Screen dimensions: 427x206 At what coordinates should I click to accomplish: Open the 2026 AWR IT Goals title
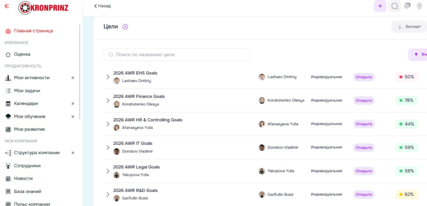(133, 144)
